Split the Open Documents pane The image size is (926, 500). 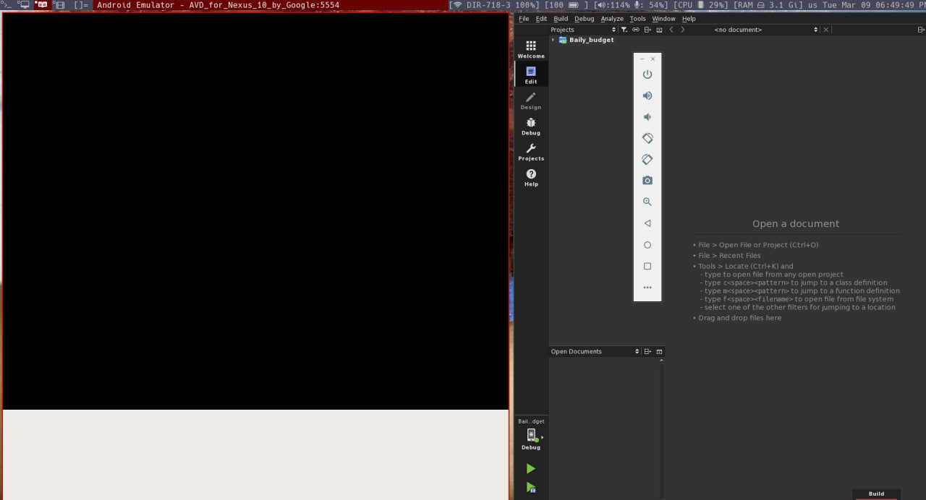pyautogui.click(x=647, y=351)
